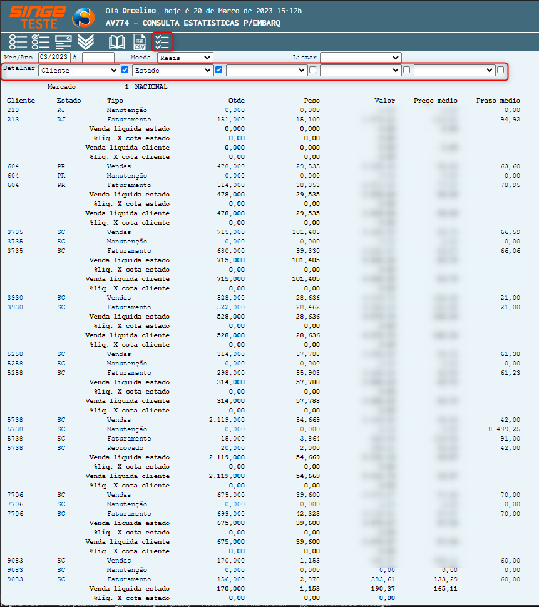Image resolution: width=539 pixels, height=607 pixels.
Task: Open the open-book manual icon
Action: 117,42
